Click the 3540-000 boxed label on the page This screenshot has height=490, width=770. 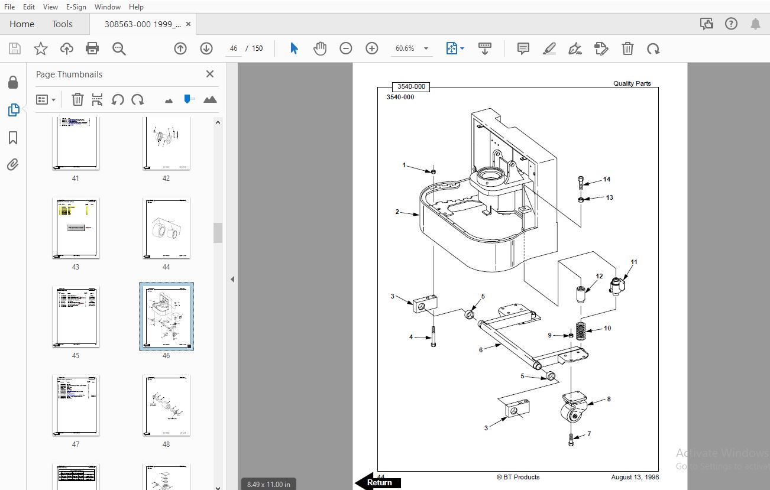click(411, 86)
